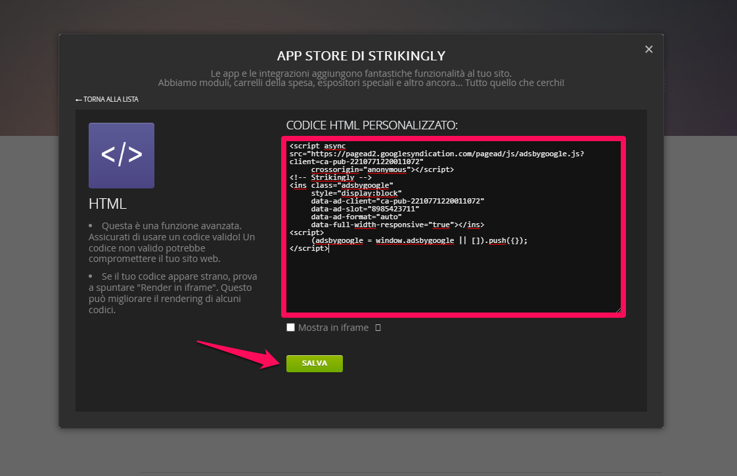Click the HTML title under the icon

[x=108, y=204]
